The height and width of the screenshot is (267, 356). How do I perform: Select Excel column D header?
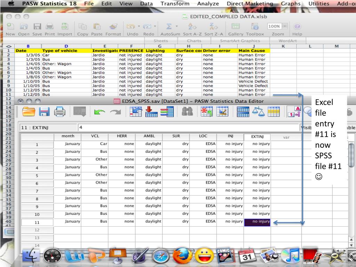[66, 46]
